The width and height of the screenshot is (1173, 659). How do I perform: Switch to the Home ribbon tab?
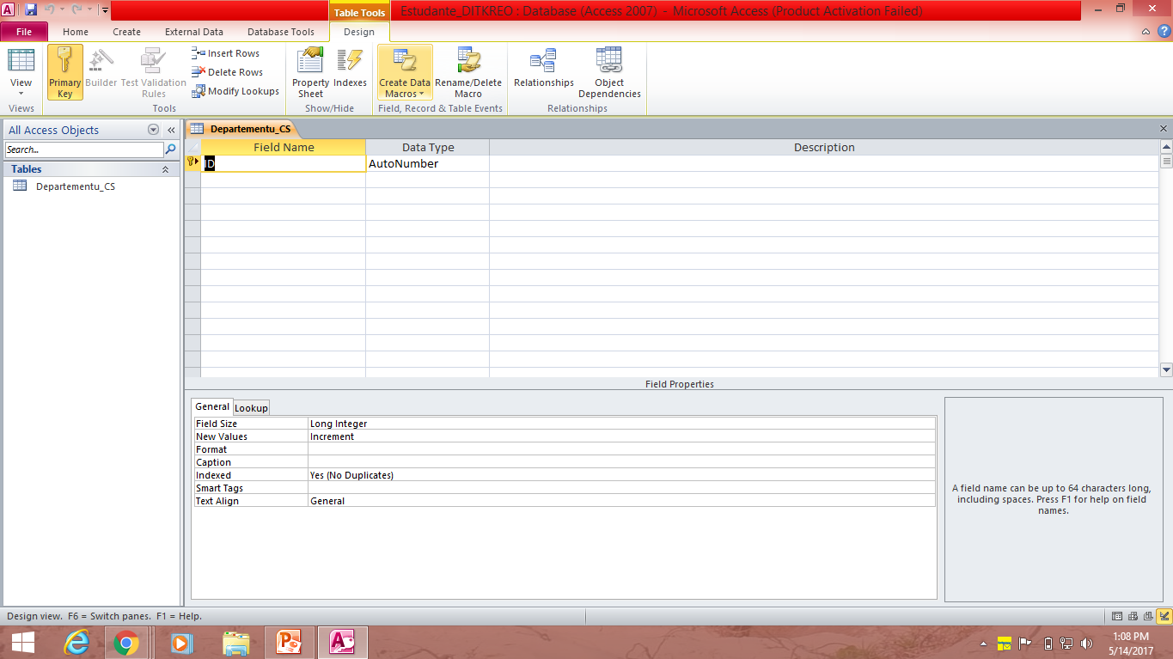point(76,32)
